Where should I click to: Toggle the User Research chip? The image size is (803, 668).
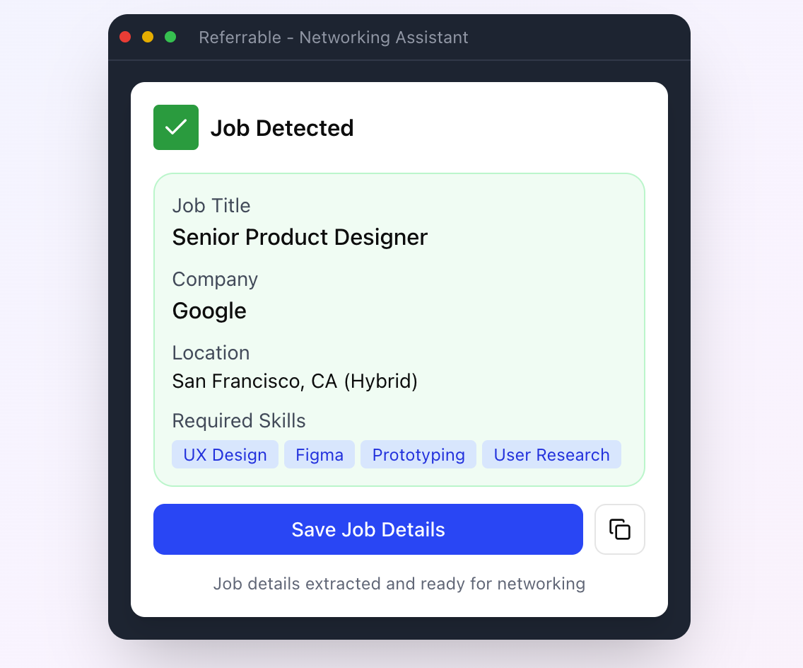551,454
